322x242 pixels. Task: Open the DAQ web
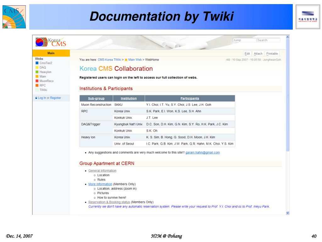click(43, 67)
